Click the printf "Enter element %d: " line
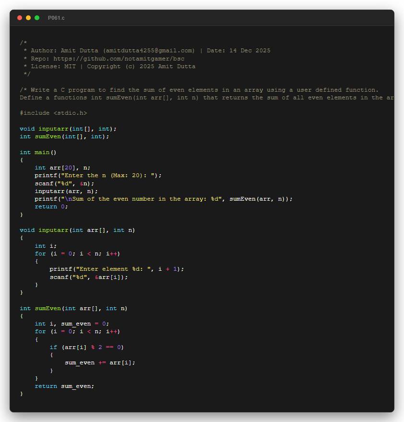This screenshot has width=404, height=422. 117,269
